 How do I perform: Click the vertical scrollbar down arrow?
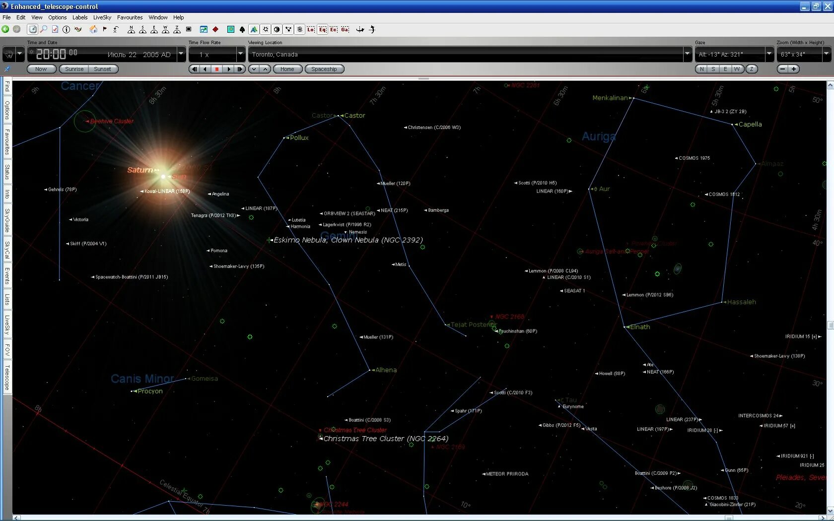click(830, 511)
